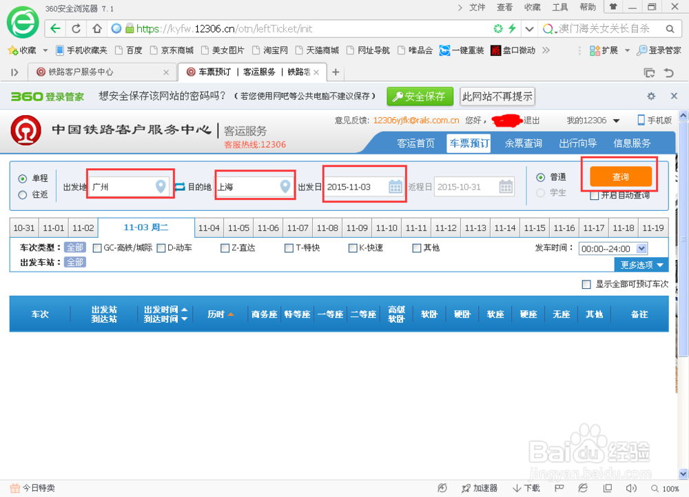
Task: Mute the page sound via speaker icon
Action: [631, 487]
